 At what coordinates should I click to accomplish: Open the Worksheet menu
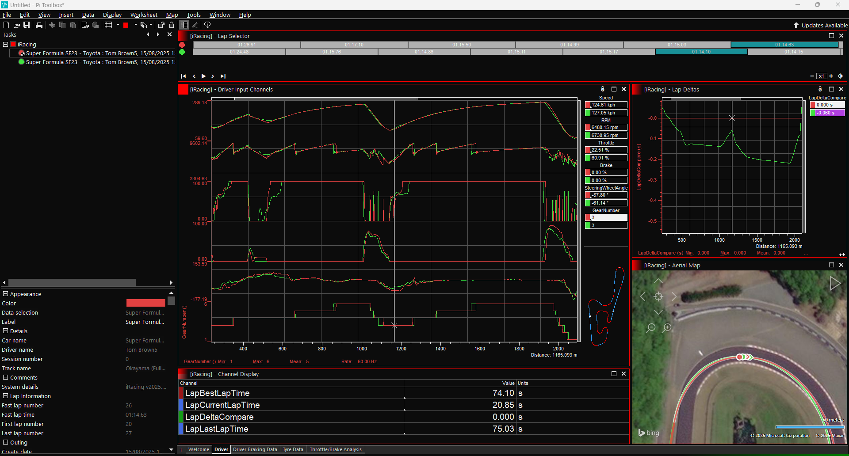click(x=144, y=15)
